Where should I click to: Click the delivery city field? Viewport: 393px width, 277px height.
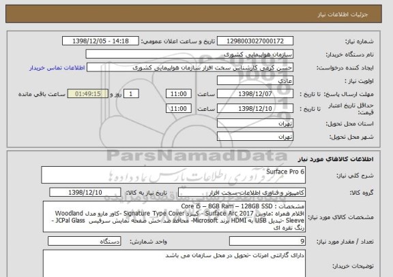point(255,137)
